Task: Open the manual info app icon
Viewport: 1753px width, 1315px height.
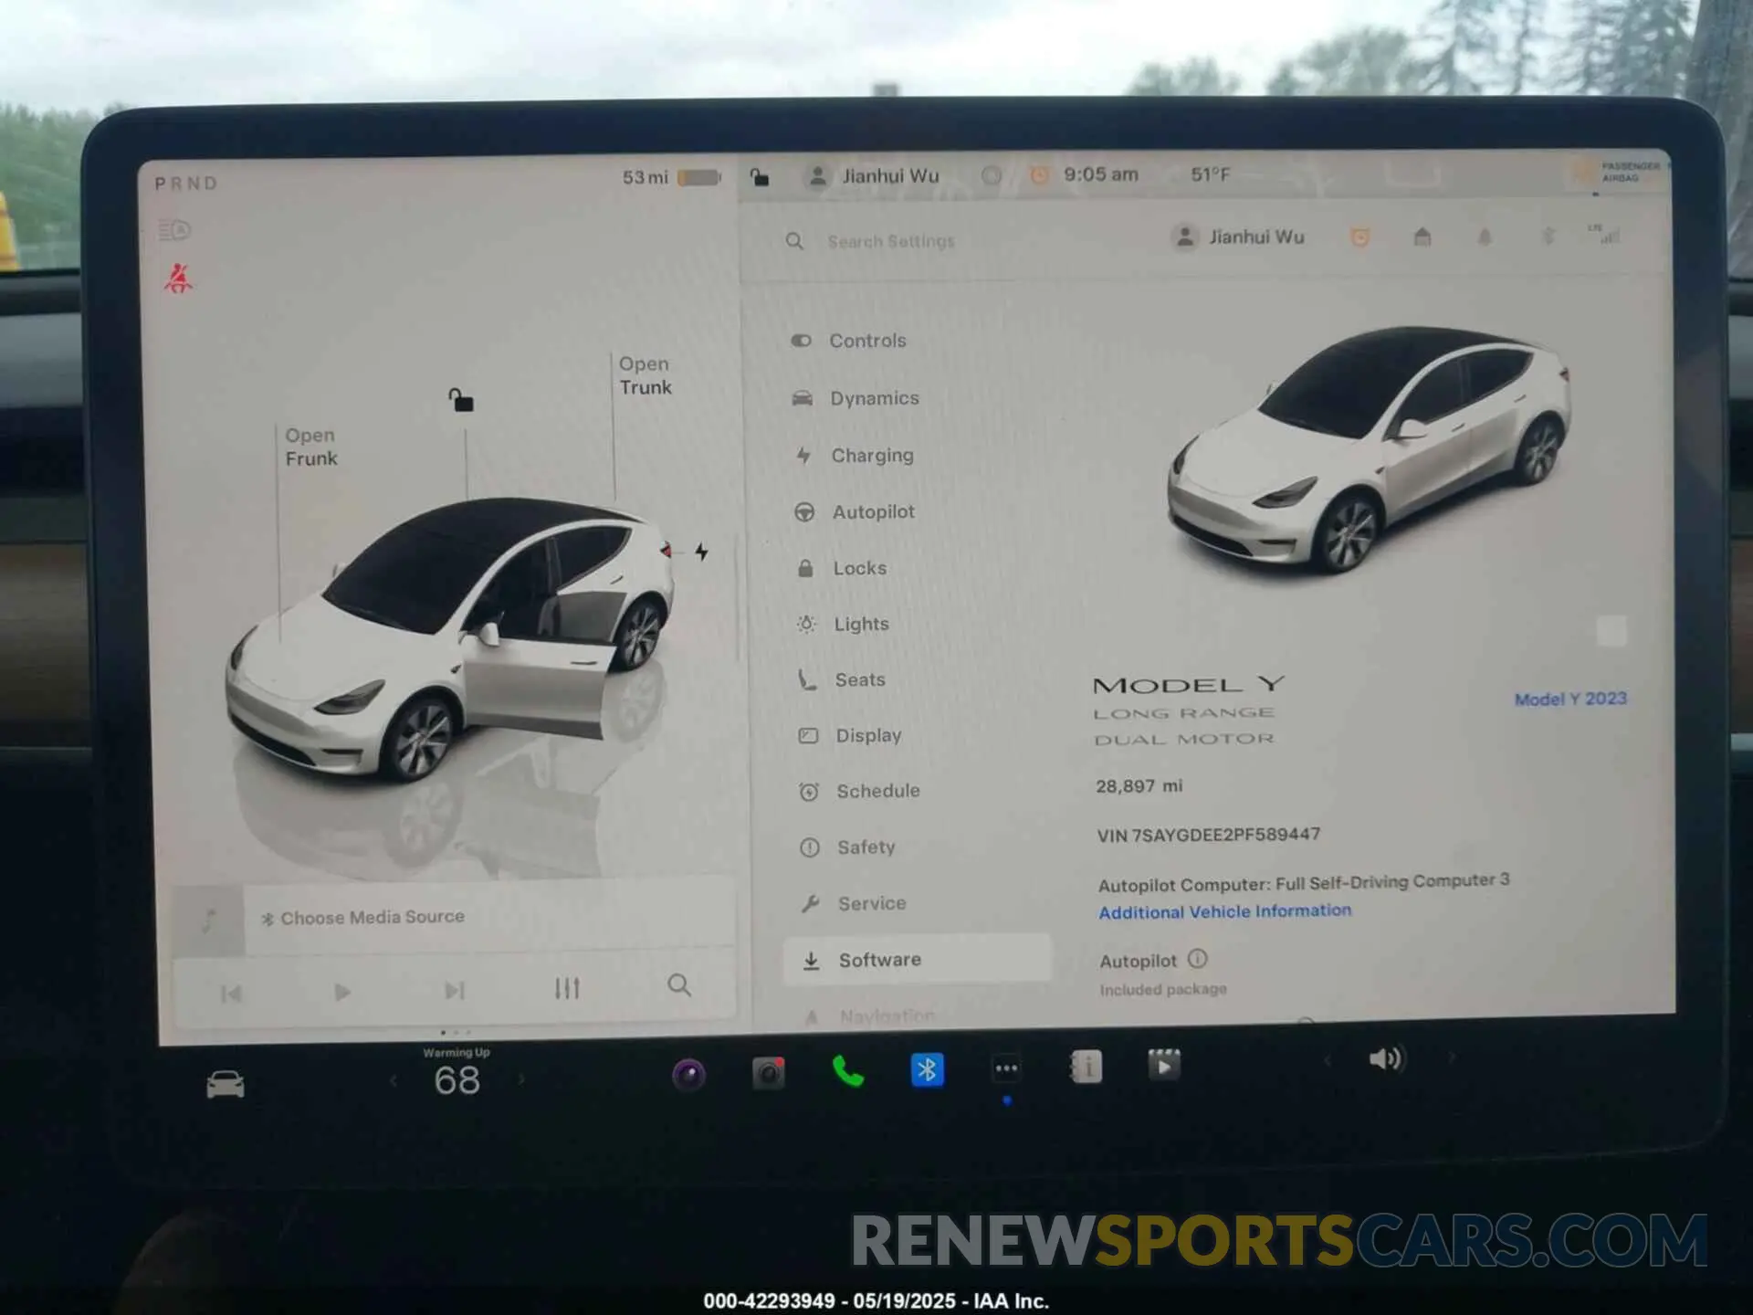Action: (x=1086, y=1067)
